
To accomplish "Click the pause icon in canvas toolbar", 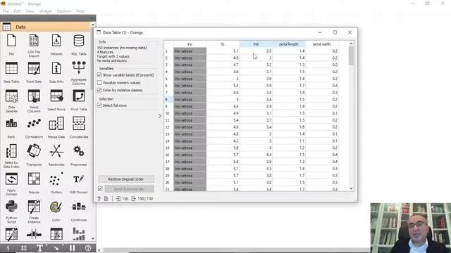I will (x=72, y=248).
